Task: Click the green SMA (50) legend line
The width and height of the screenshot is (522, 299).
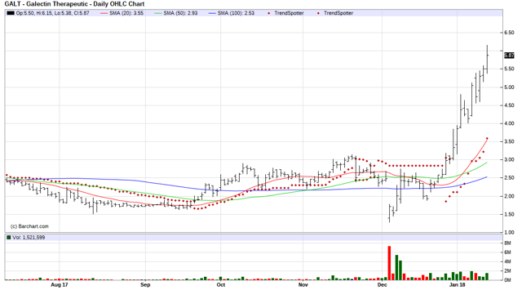Action: click(158, 13)
